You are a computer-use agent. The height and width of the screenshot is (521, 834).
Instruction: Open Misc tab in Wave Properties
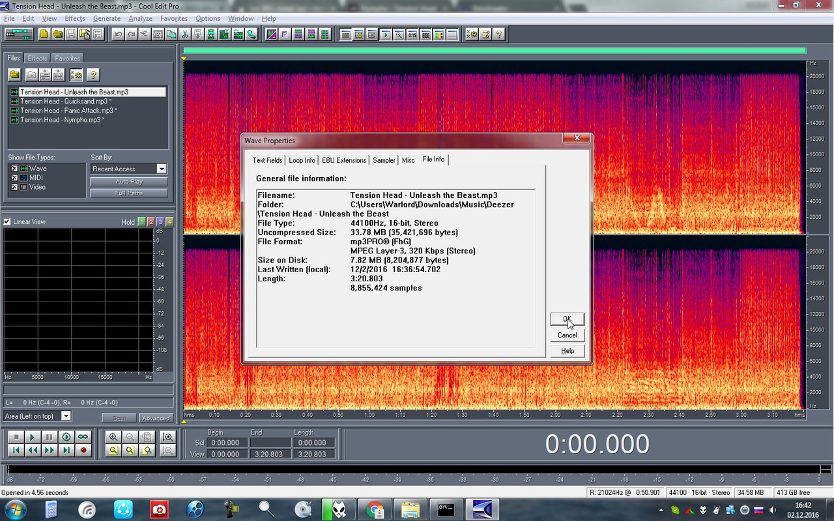tap(408, 160)
